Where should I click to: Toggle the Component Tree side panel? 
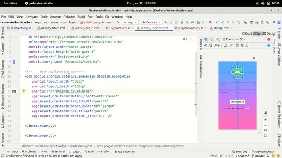pyautogui.click(x=201, y=66)
